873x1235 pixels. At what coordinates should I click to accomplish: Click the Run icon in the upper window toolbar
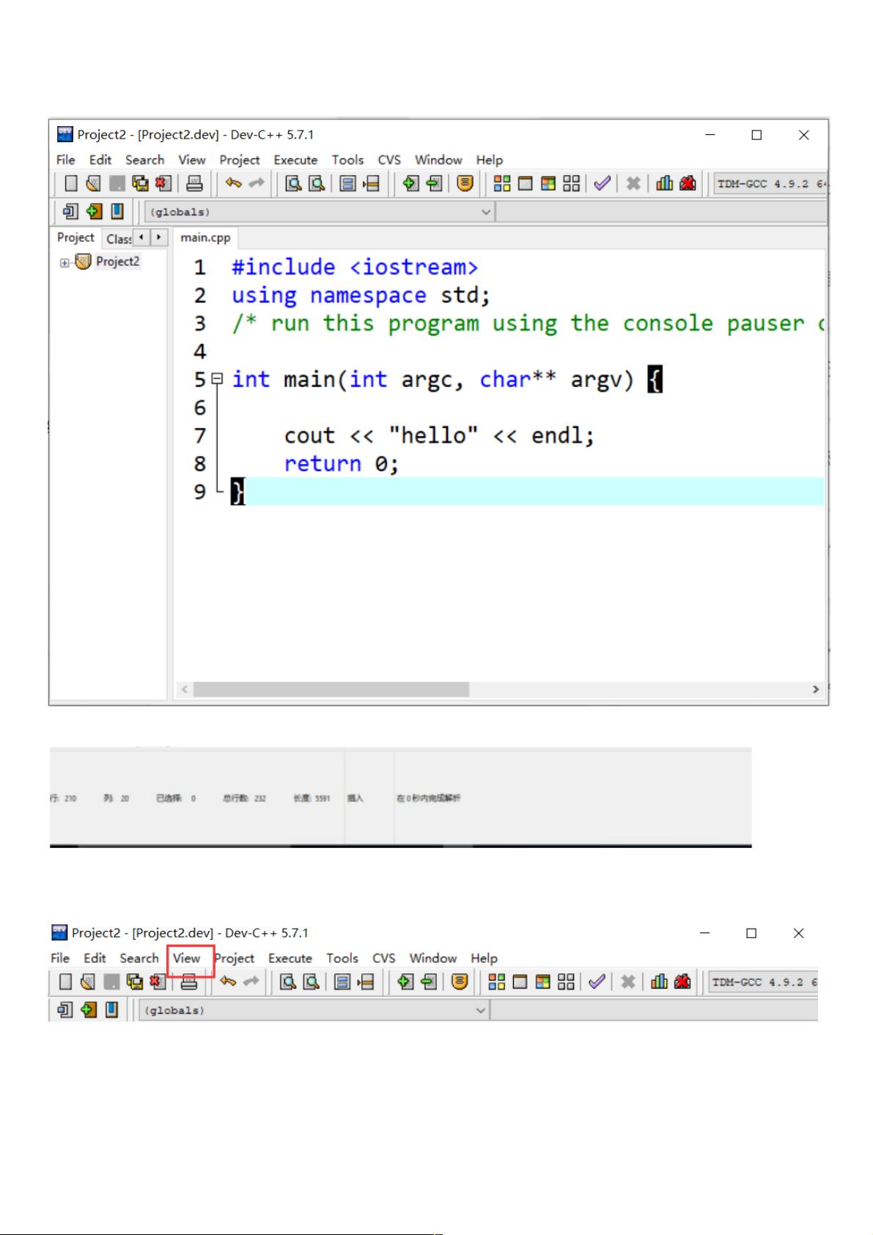click(525, 184)
